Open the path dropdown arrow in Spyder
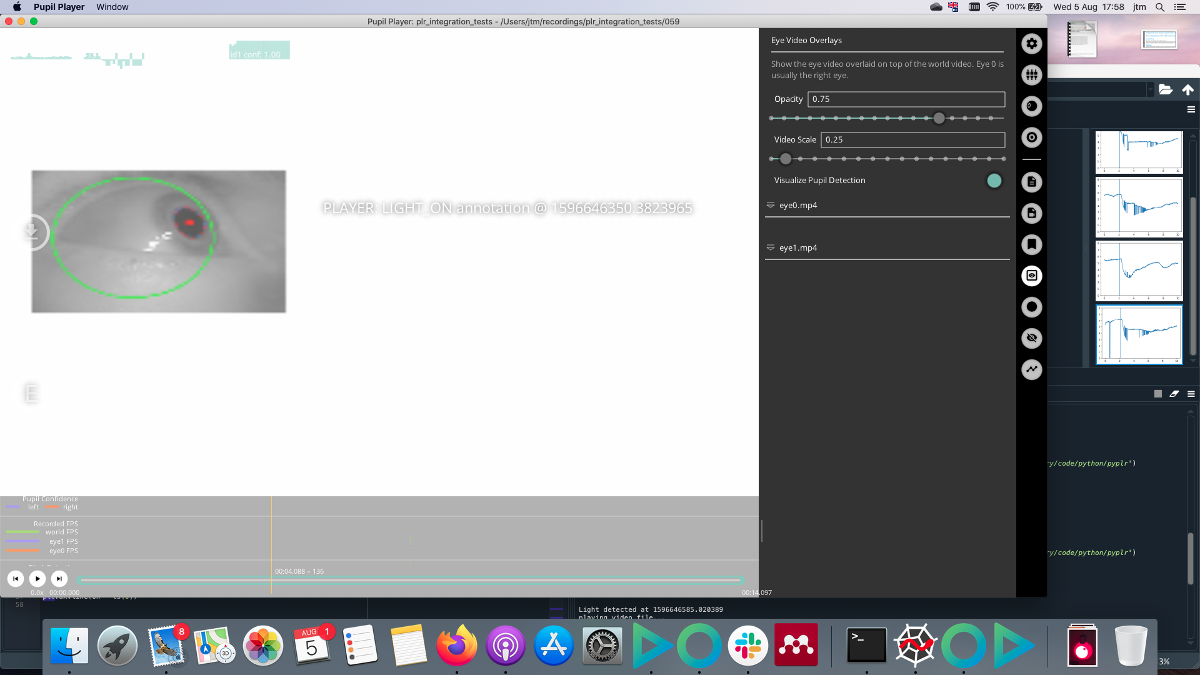Viewport: 1200px width, 675px height. (1150, 90)
